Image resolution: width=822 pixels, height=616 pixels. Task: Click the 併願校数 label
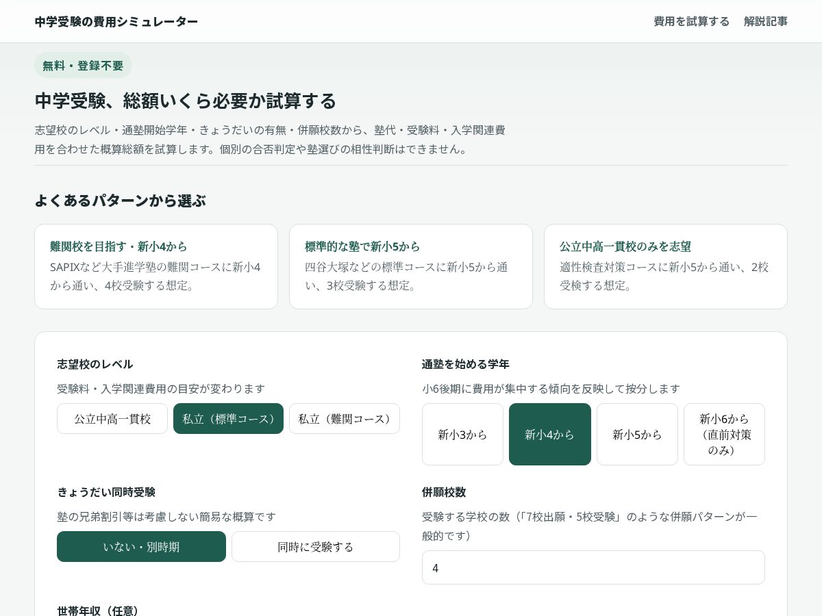click(x=444, y=492)
